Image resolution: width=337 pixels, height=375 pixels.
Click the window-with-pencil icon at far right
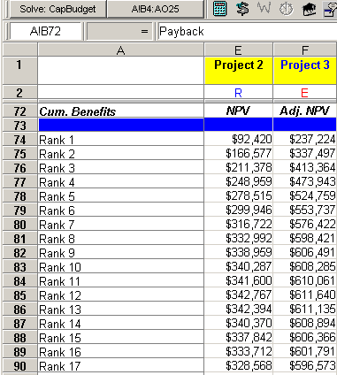click(330, 9)
